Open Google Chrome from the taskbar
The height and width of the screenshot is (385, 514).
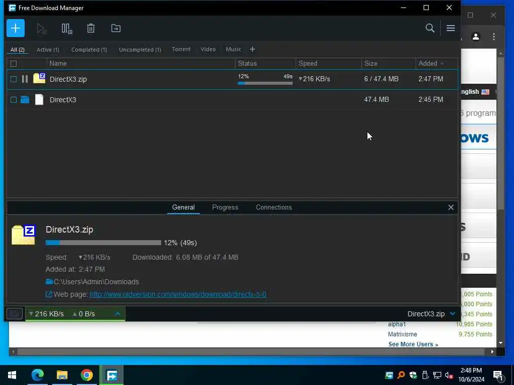point(86,375)
